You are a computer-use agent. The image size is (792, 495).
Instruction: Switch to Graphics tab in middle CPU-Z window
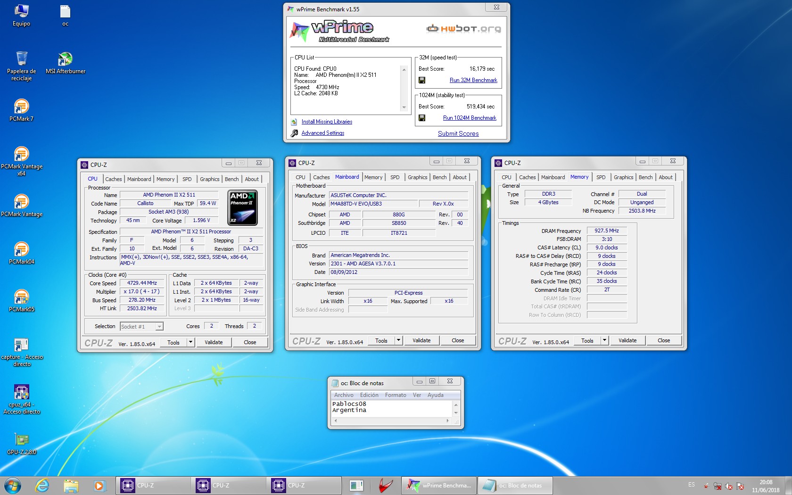pyautogui.click(x=417, y=177)
